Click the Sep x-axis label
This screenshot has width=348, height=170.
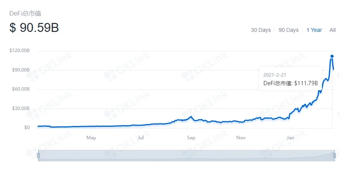tap(191, 138)
